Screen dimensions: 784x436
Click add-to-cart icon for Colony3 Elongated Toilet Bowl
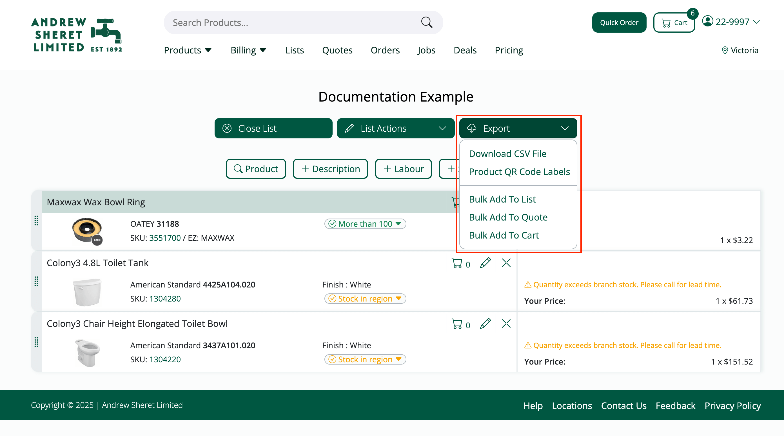[x=460, y=324]
